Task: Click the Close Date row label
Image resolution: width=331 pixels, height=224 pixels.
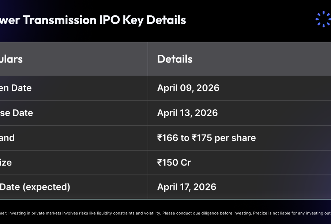Action: pyautogui.click(x=16, y=113)
